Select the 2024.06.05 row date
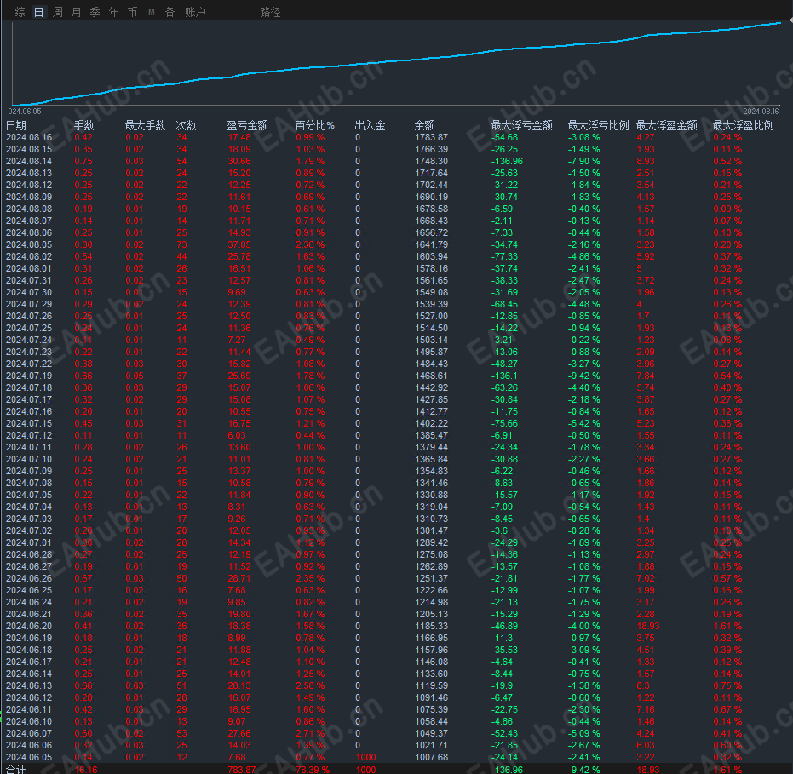The image size is (793, 774). [x=28, y=757]
